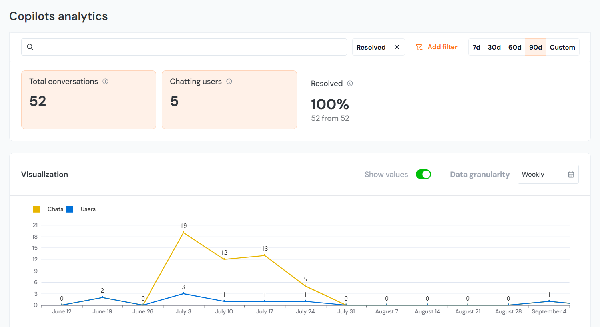
Task: Click the Resolved filter chip
Action: [x=371, y=47]
